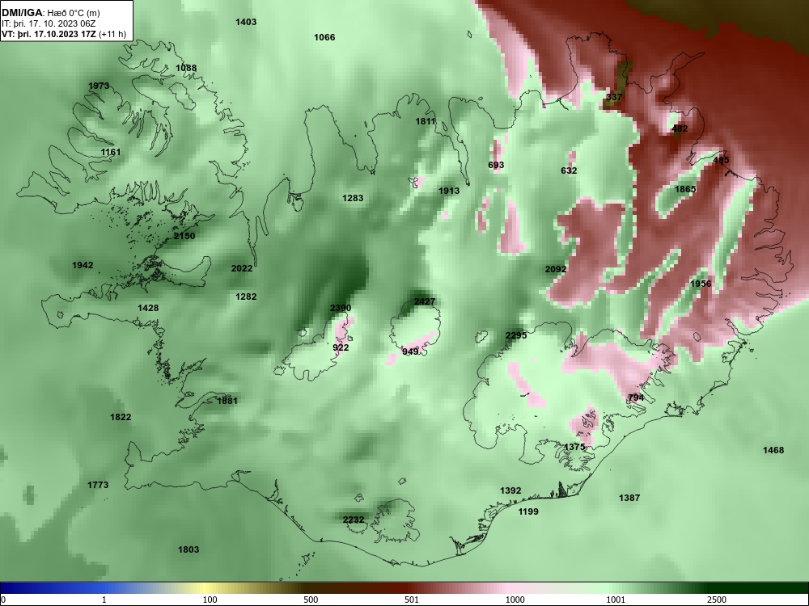Click the 2295 value
The image size is (809, 606).
[516, 335]
